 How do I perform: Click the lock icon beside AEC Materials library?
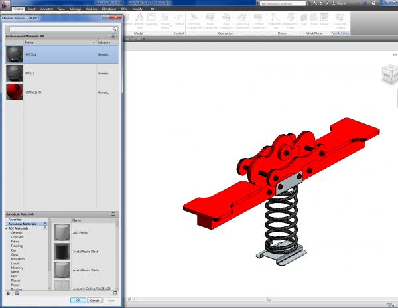[x=45, y=228]
